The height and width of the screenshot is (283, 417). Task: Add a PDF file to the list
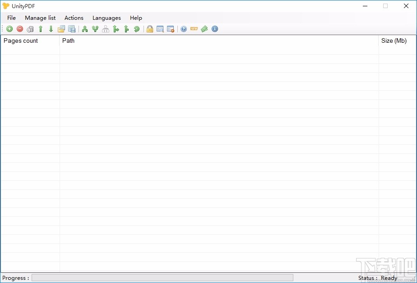pos(9,29)
